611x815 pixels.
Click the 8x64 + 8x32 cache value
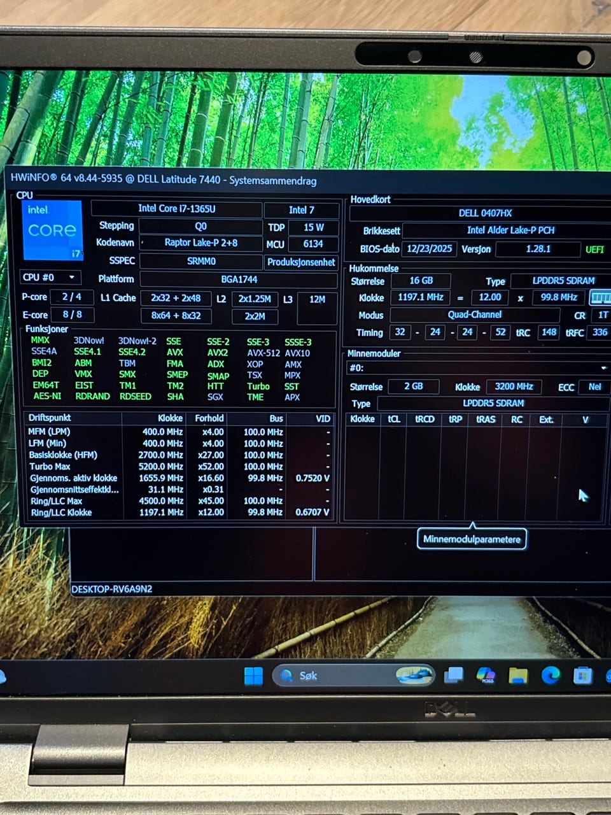[176, 315]
